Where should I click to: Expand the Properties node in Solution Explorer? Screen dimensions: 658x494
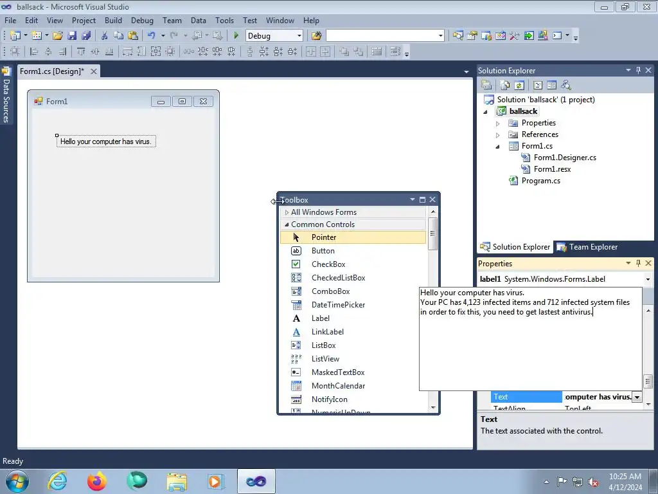tap(498, 123)
